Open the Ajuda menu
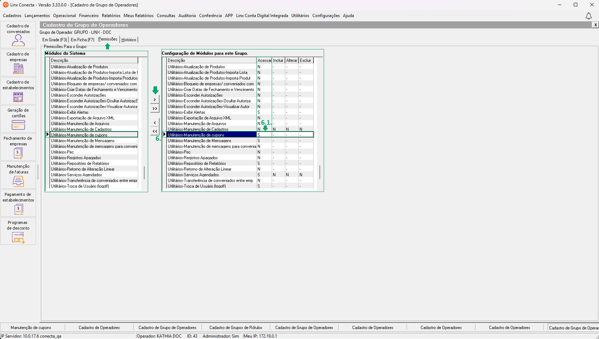The image size is (599, 339). pyautogui.click(x=348, y=16)
